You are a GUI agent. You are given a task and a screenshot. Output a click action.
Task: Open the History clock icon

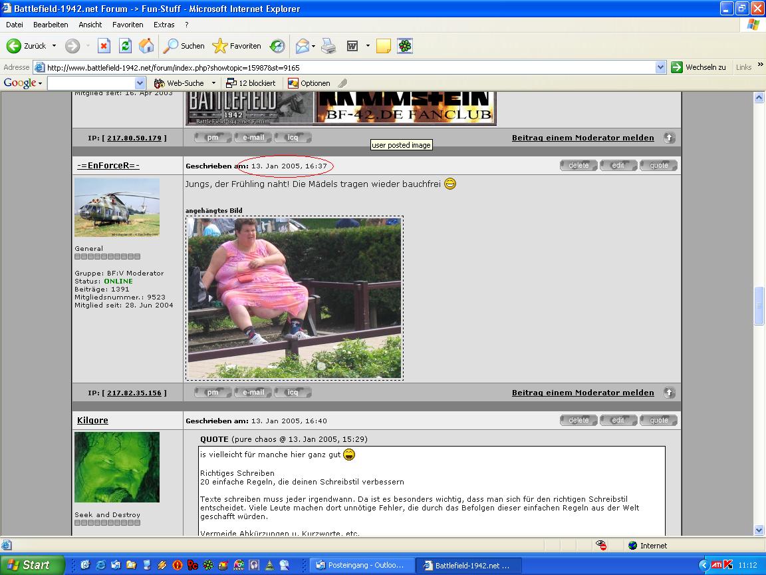coord(277,46)
